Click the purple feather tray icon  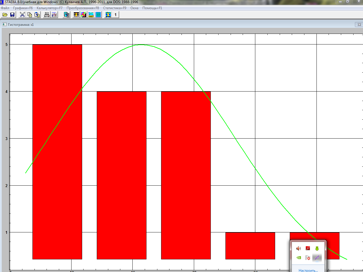click(317, 258)
